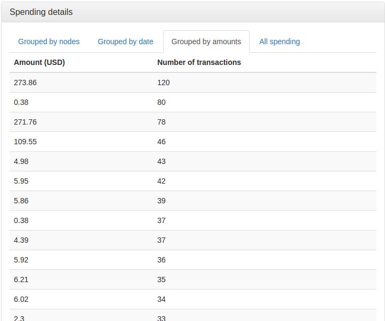Select the 5.92 amount cell

21,260
